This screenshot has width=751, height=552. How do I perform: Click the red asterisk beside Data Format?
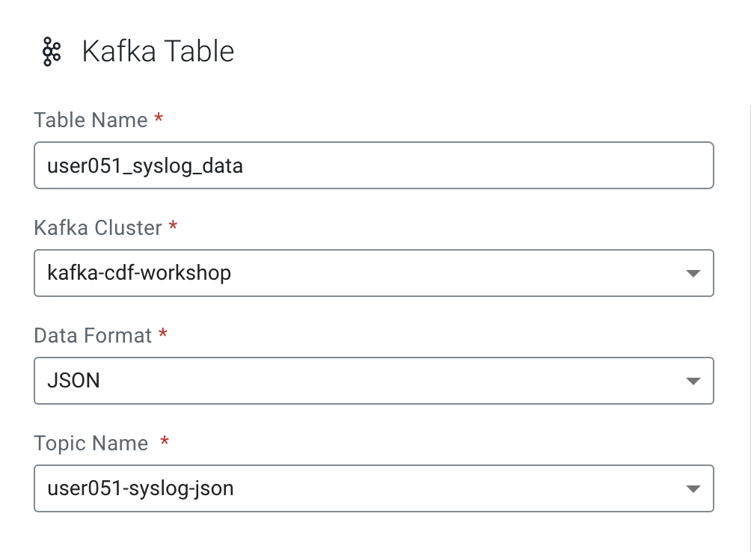click(162, 334)
